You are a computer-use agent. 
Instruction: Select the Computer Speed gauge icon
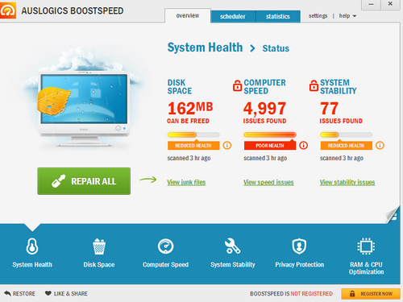[x=165, y=246]
